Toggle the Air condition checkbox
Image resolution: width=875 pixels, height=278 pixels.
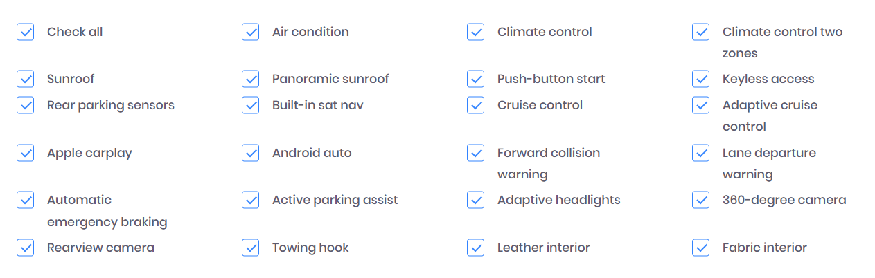251,32
